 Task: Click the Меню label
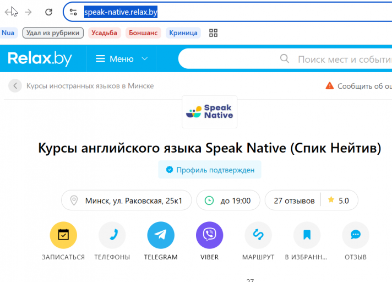[x=122, y=59]
